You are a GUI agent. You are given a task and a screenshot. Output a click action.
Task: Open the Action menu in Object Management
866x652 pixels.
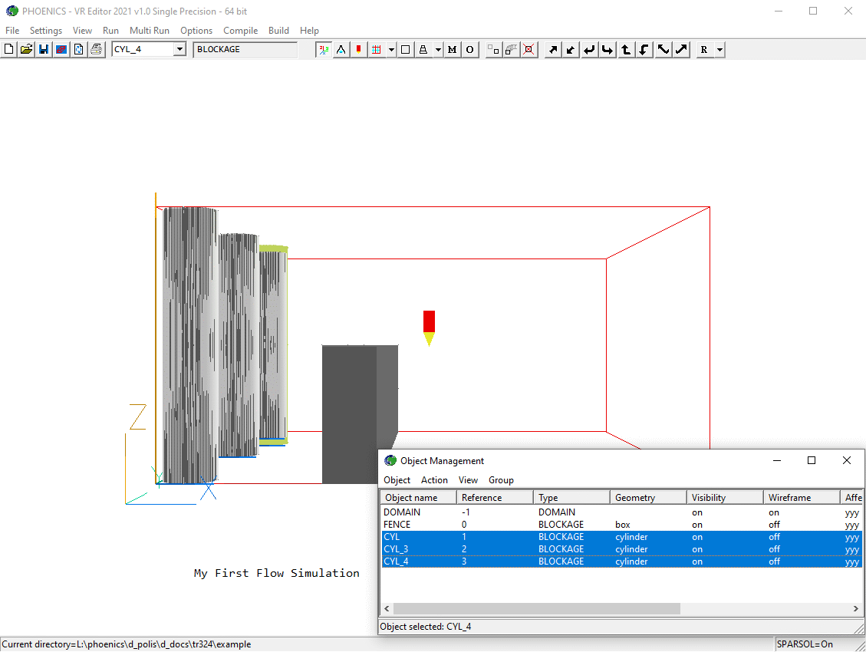click(x=434, y=480)
